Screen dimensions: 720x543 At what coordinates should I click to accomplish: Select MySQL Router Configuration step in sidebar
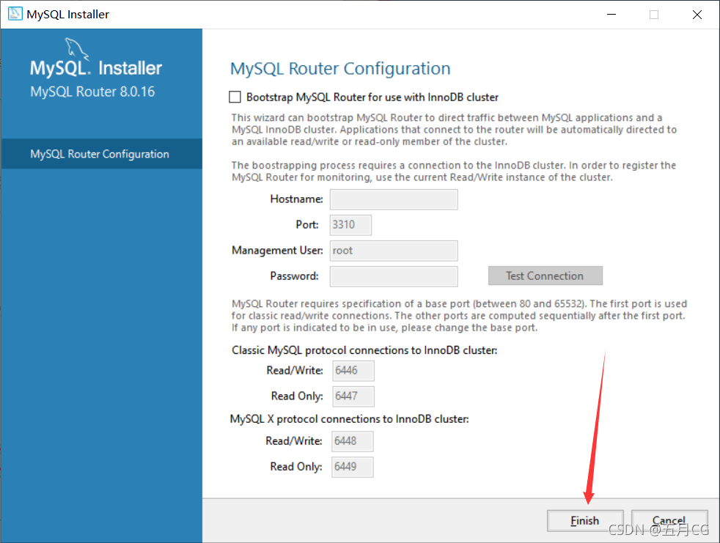click(101, 154)
